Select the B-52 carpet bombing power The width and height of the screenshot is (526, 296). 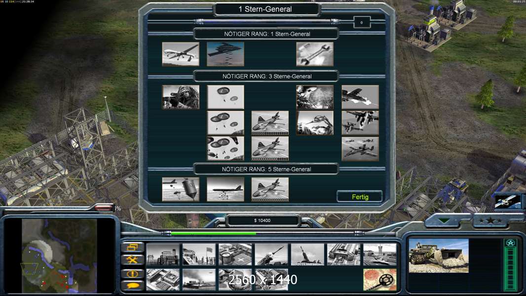coord(225,189)
